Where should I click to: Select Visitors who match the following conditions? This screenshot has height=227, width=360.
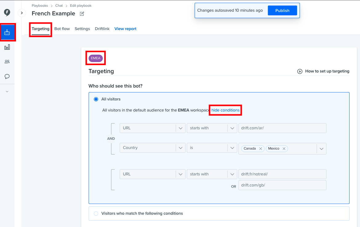point(96,213)
